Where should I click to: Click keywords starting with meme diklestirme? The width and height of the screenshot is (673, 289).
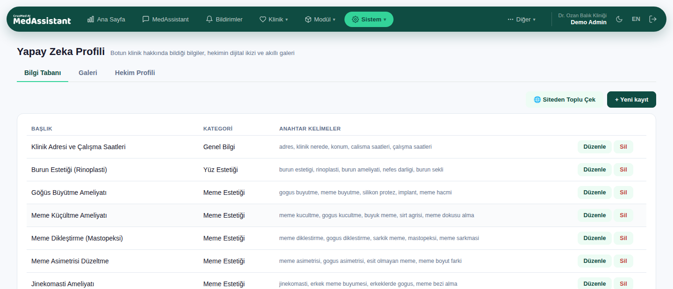coord(379,238)
